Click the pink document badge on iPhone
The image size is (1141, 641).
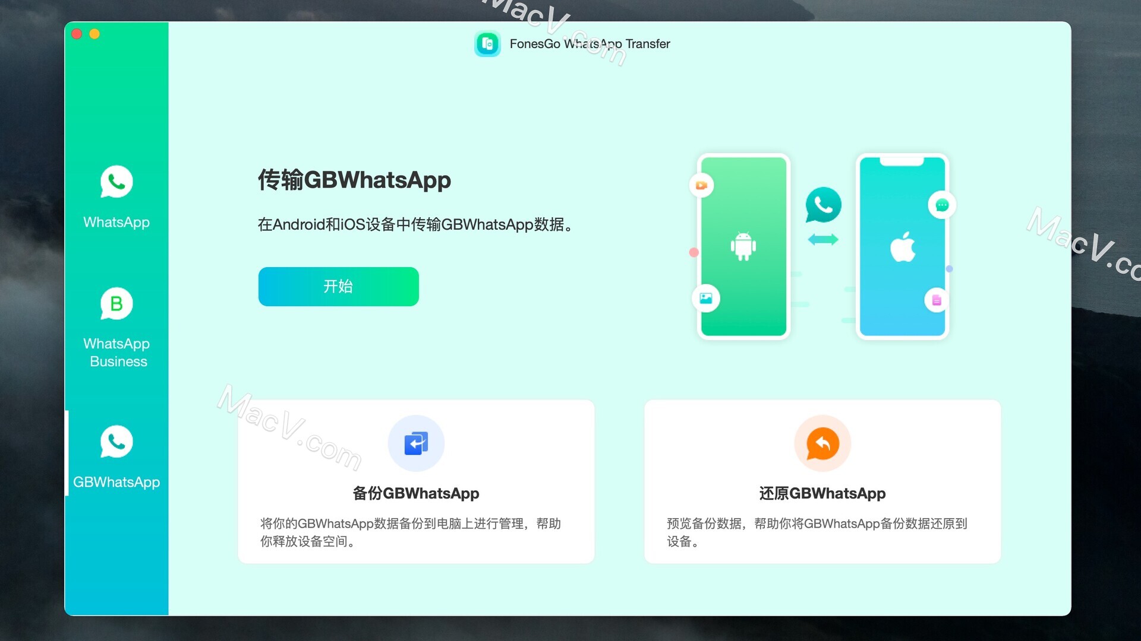click(937, 300)
